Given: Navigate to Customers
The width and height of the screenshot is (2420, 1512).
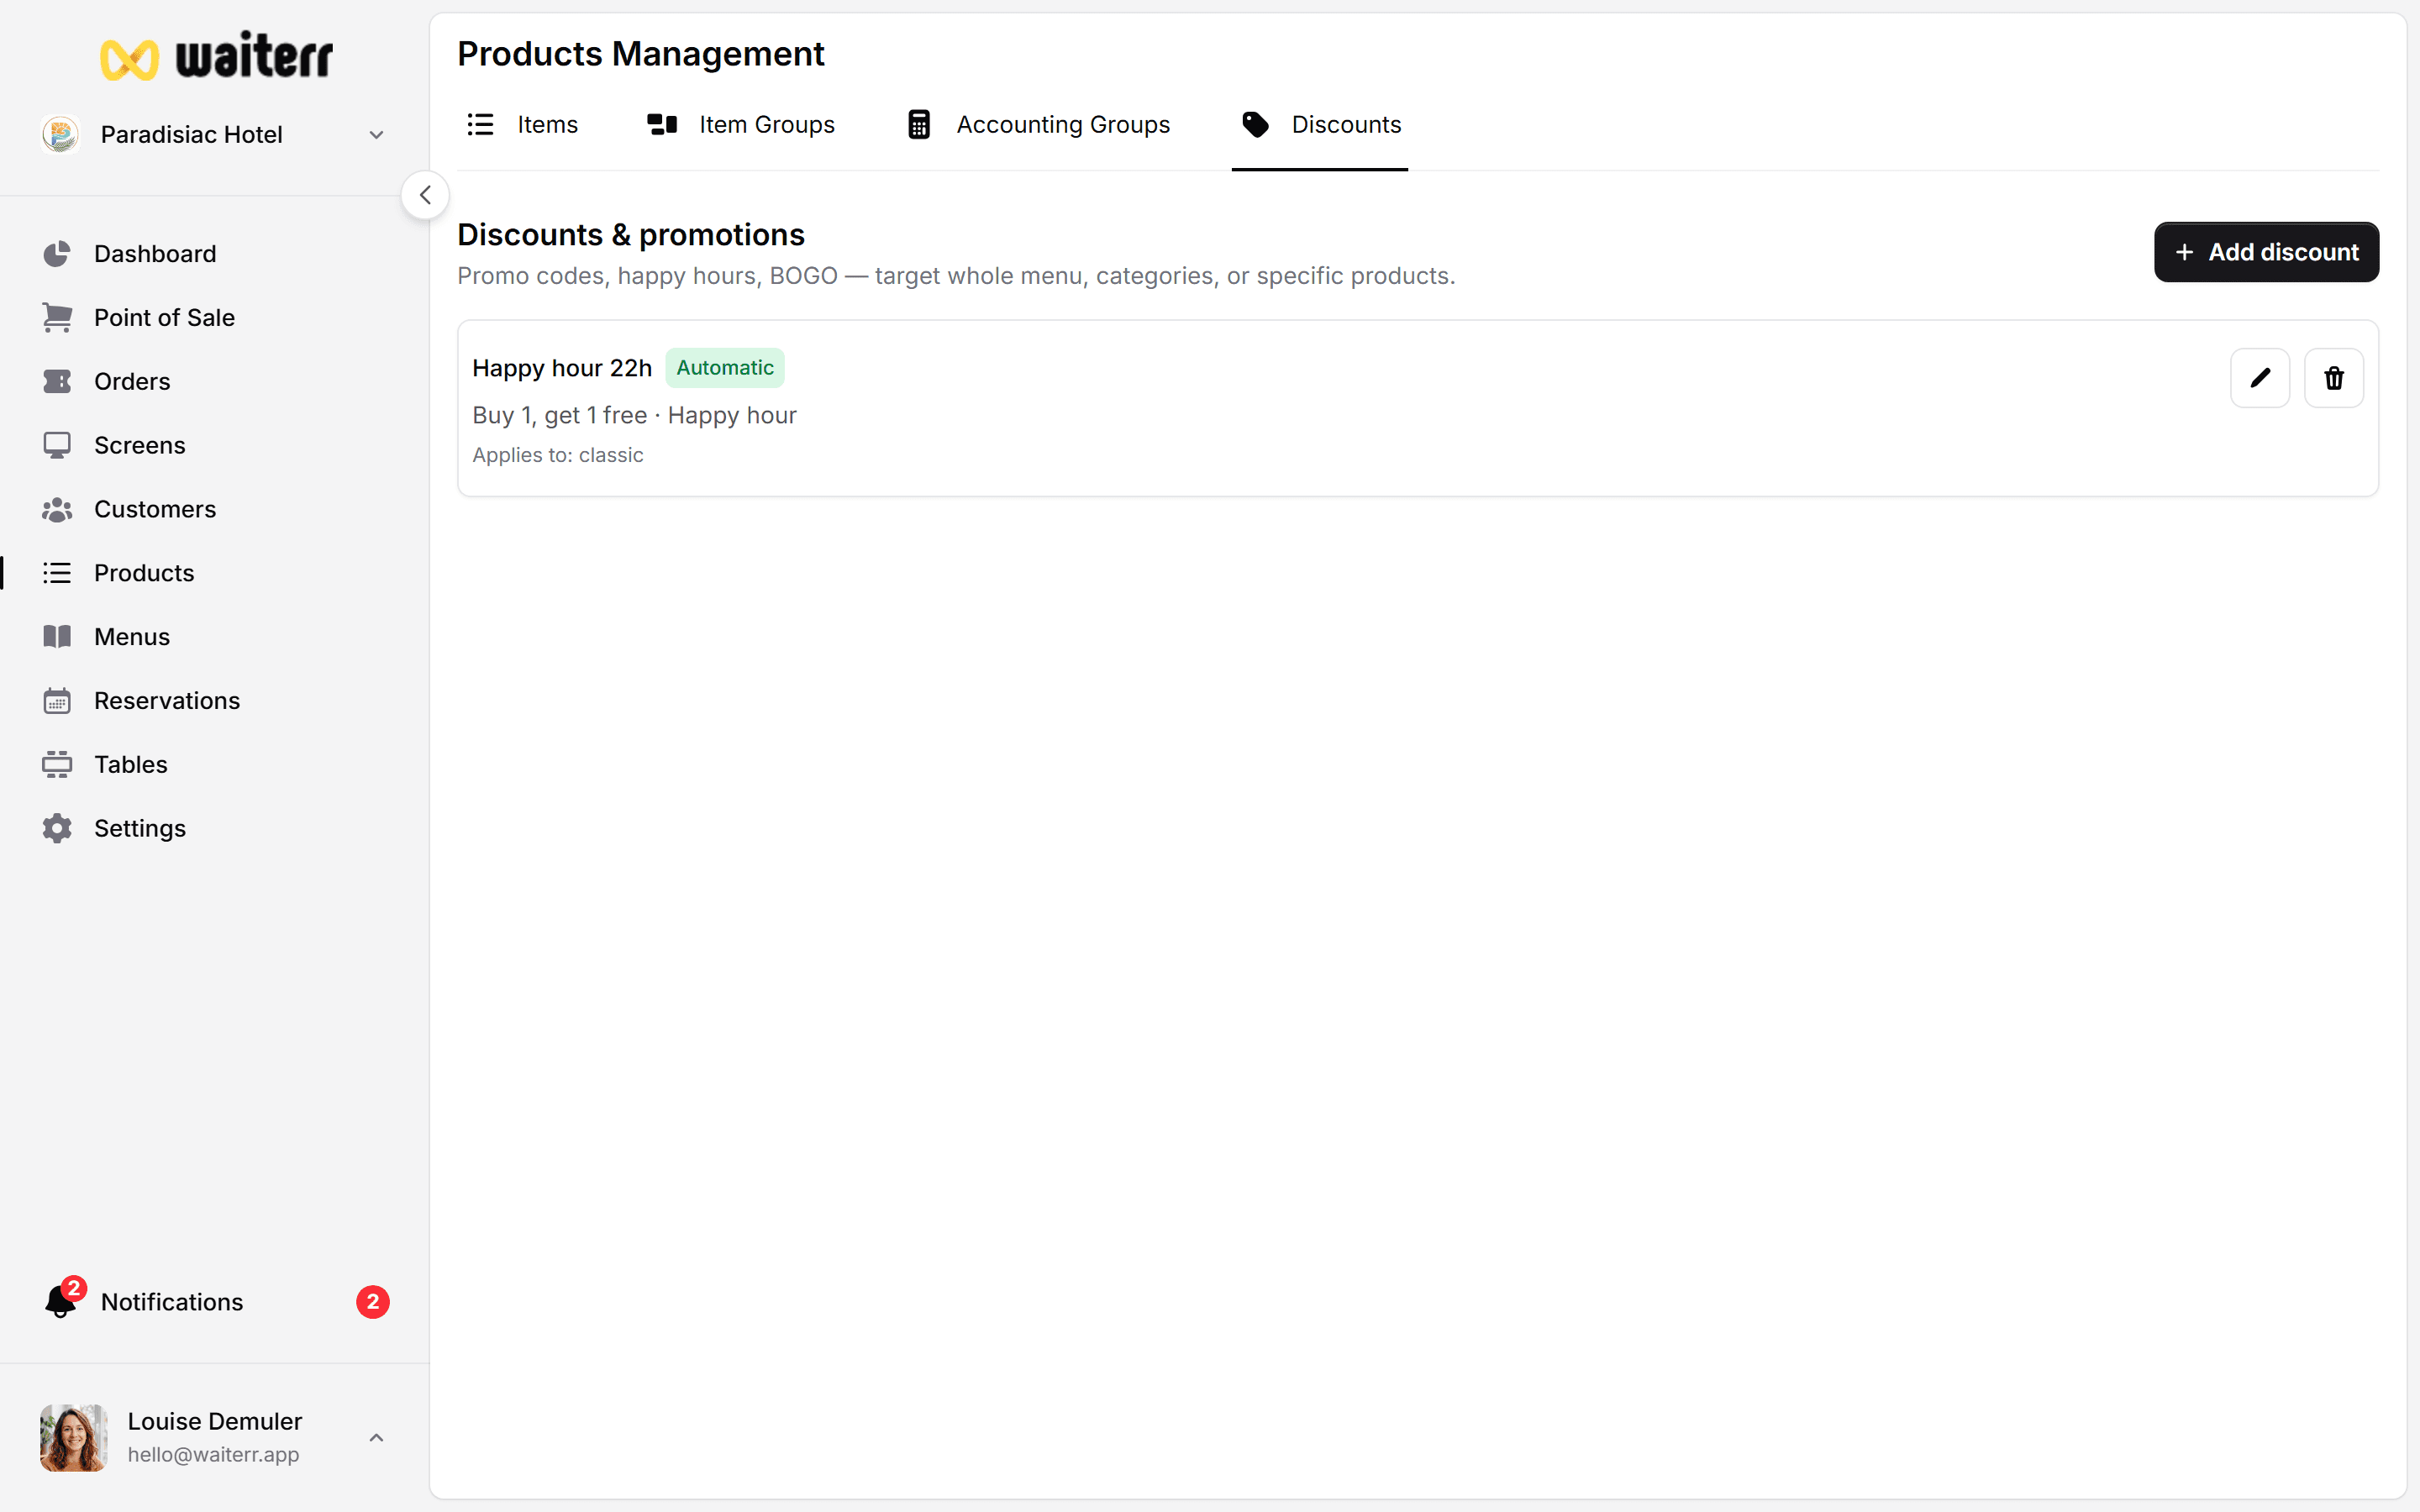Looking at the screenshot, I should (155, 510).
